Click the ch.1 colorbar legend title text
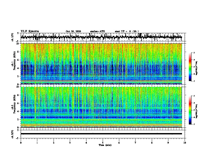This screenshot has height=160, width=208. point(197,68)
